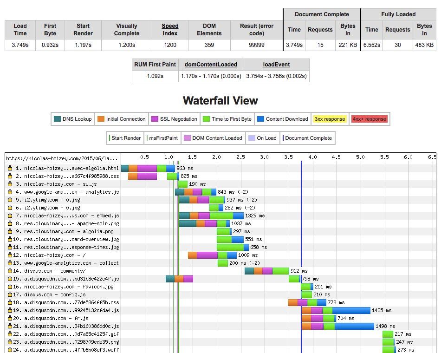This screenshot has height=353, width=441.
Task: Click the lock icon on request 24 woff
Action: point(10,350)
